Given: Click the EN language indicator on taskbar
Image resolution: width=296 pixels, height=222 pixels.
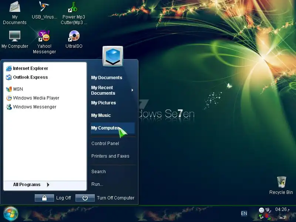Looking at the screenshot, I should [244, 213].
